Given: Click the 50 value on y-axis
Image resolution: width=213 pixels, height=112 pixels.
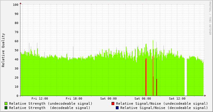Looking at the screenshot, I should pyautogui.click(x=17, y=50).
